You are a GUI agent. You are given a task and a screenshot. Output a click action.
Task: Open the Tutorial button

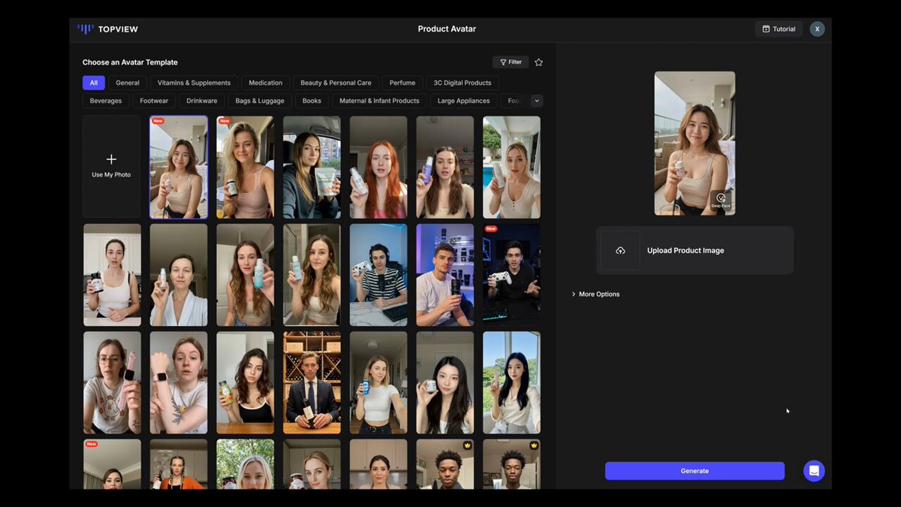(x=779, y=29)
